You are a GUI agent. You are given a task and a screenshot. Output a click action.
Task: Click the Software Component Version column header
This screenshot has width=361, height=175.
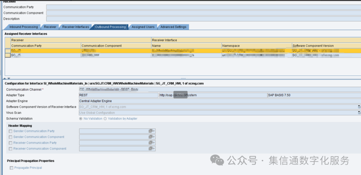pyautogui.click(x=327, y=46)
